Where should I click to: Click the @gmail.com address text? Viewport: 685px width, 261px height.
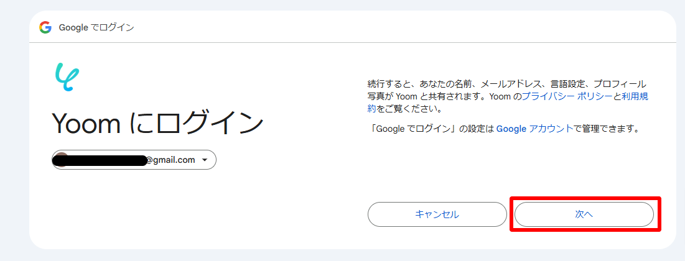(170, 160)
